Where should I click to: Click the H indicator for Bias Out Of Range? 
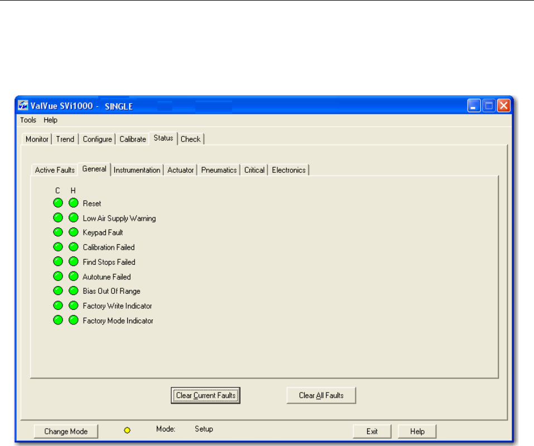coord(73,291)
